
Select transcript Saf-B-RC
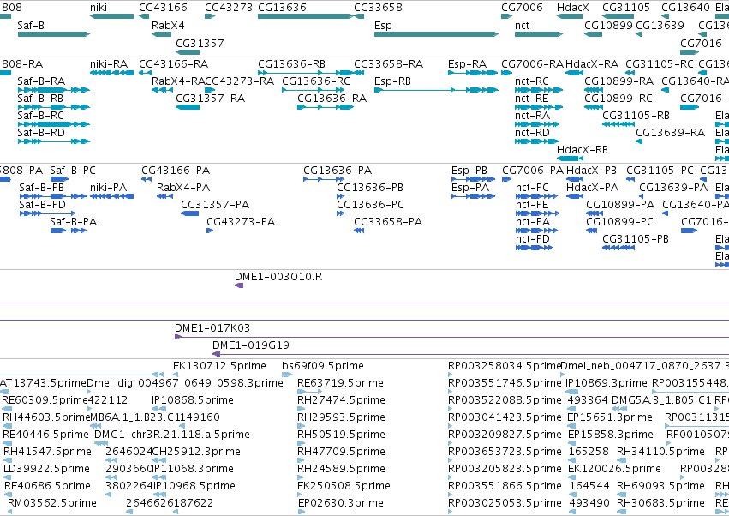[40, 116]
